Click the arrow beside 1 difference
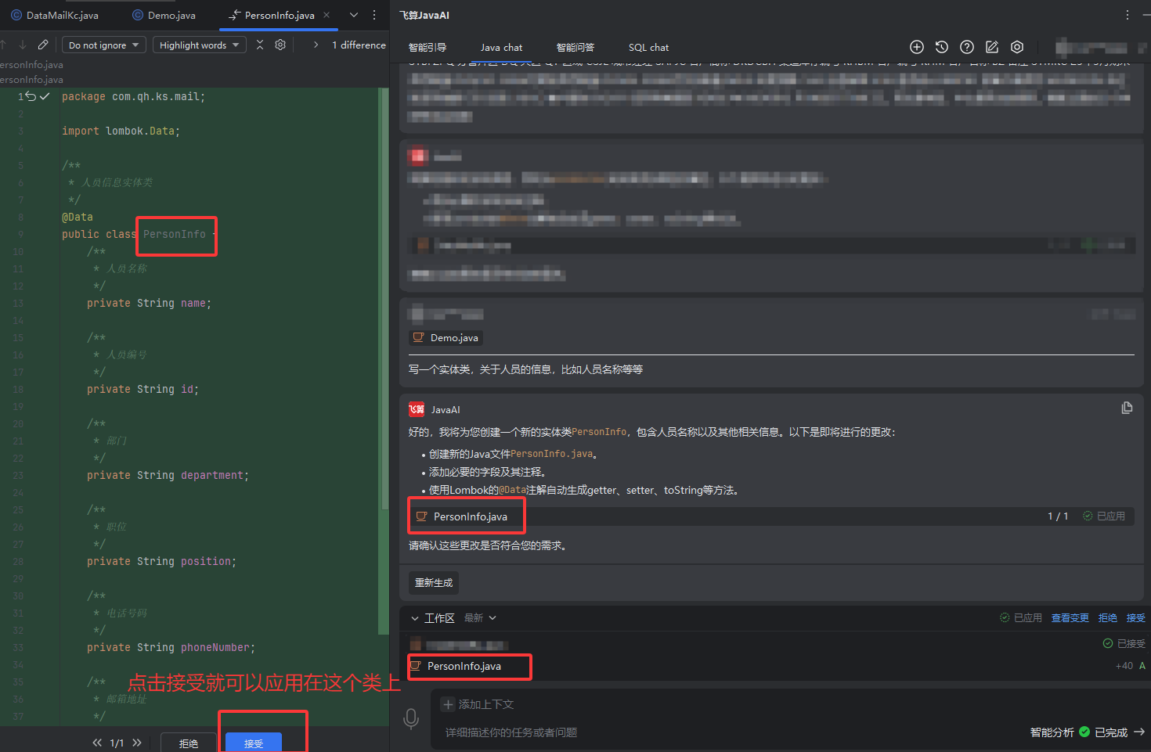Image resolution: width=1151 pixels, height=752 pixels. [x=316, y=45]
